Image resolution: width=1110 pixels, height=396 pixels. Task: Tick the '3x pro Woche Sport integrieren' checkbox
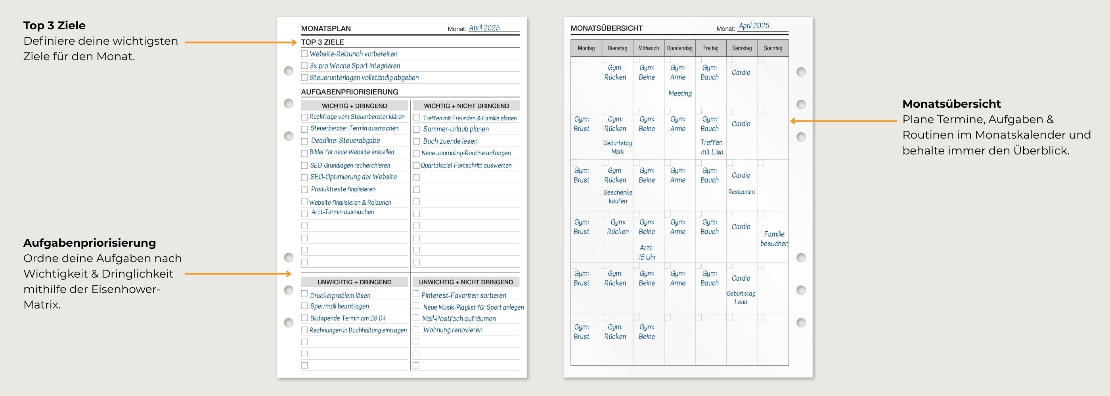tap(304, 66)
